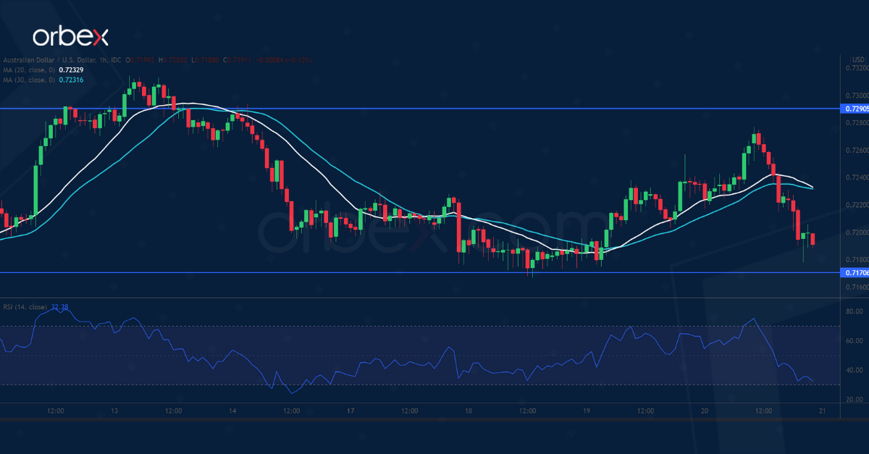
Task: Select the 0.71706 support price label
Action: click(855, 272)
